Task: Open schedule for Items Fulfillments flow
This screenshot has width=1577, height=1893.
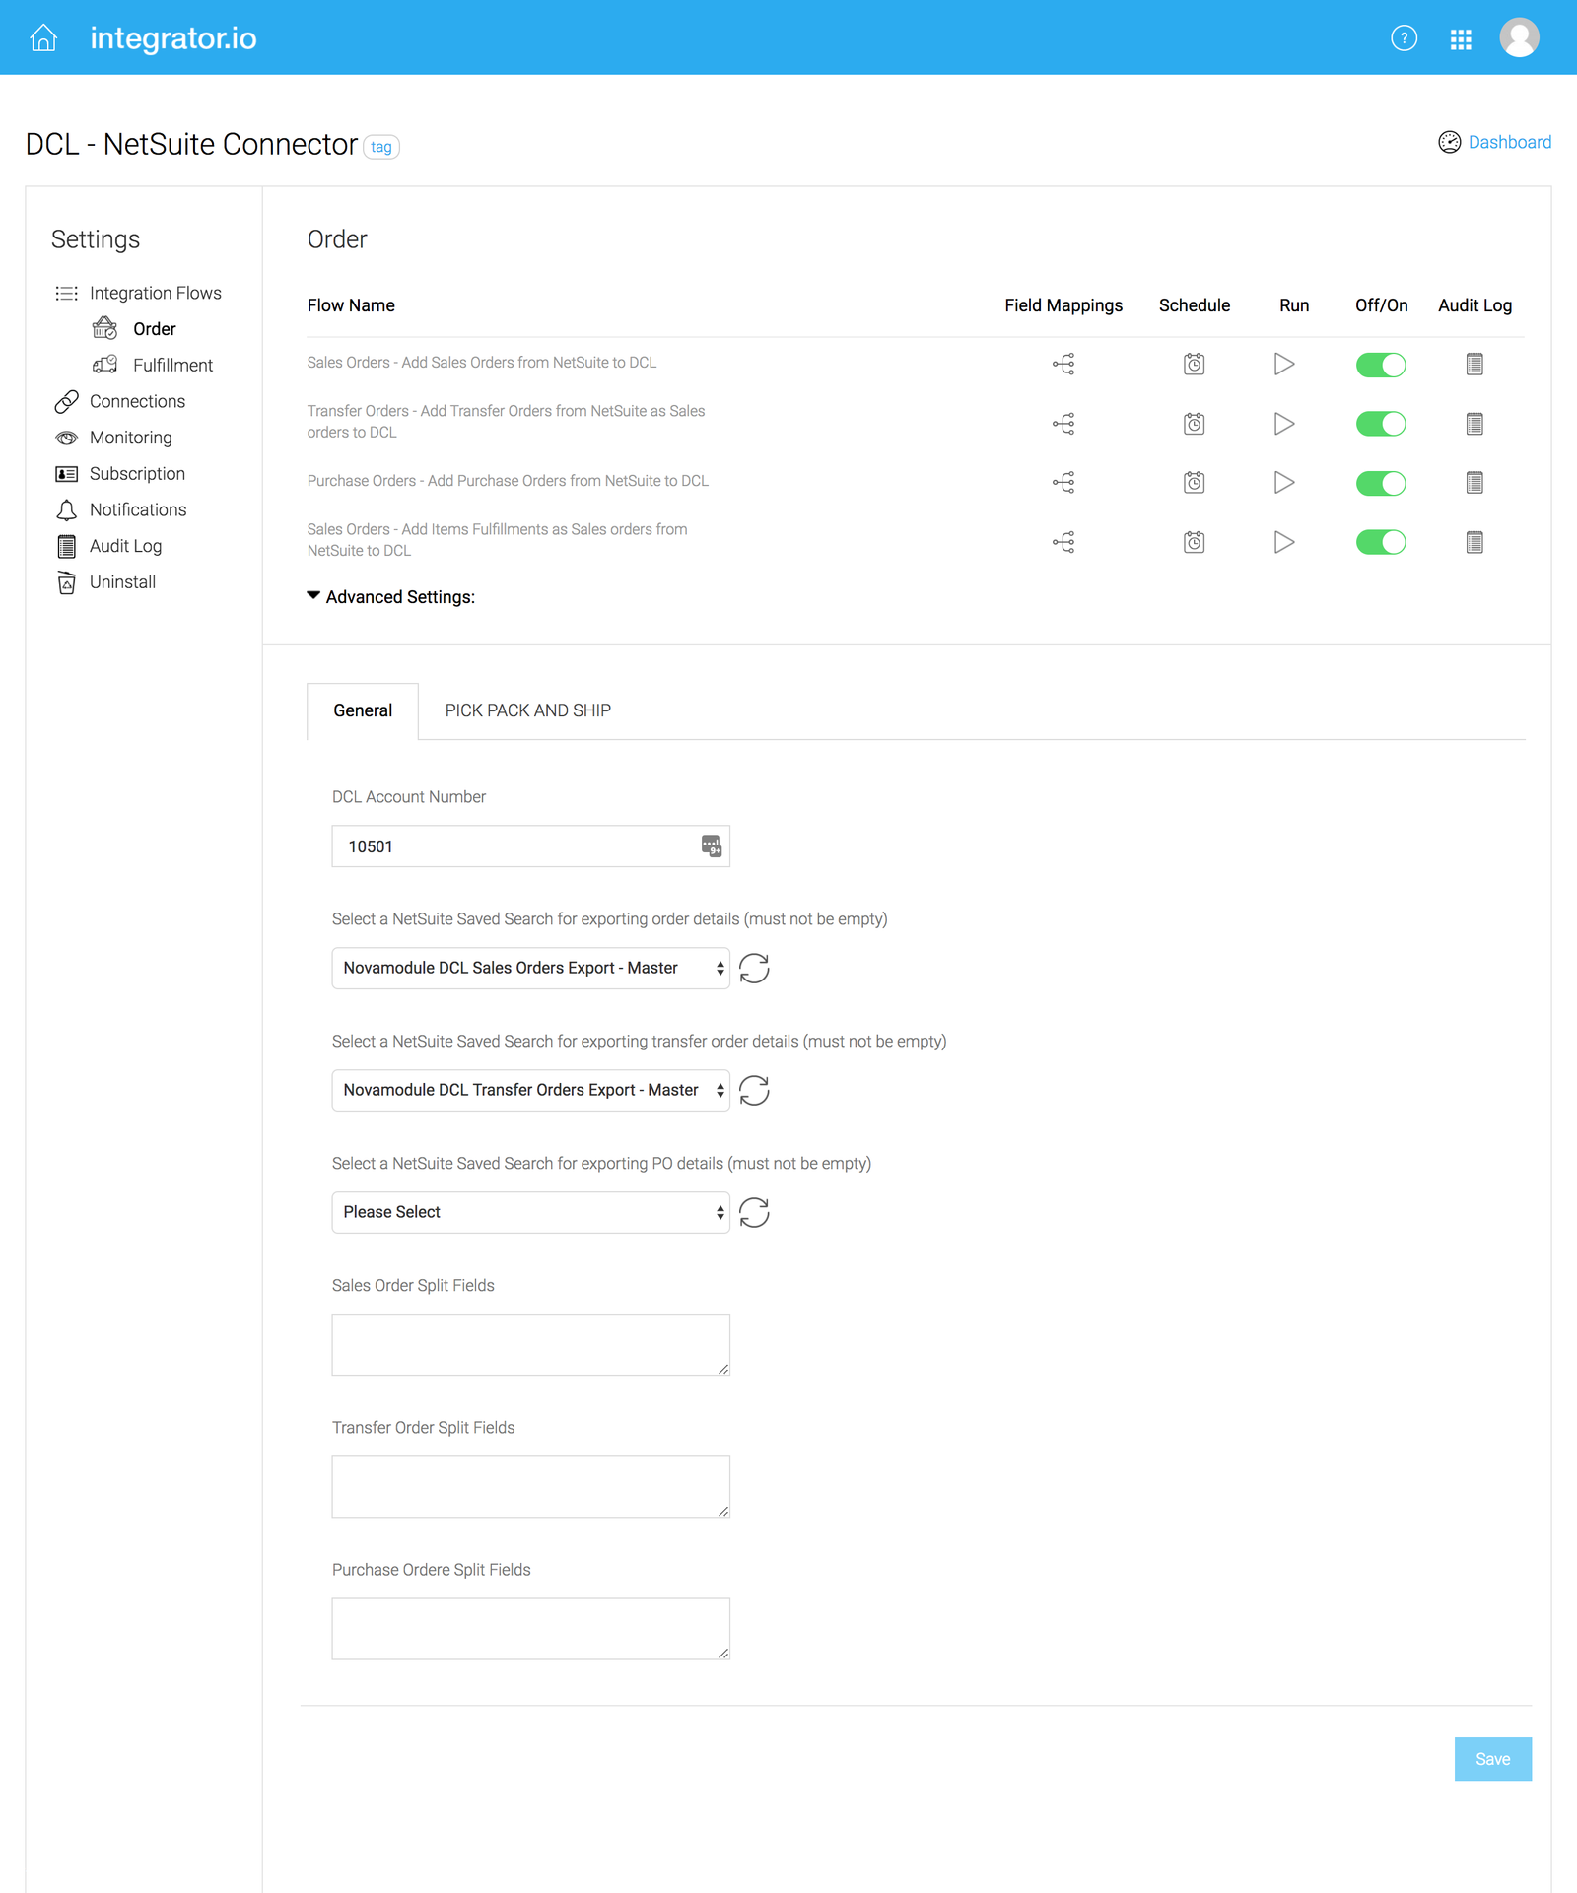Action: (1194, 542)
